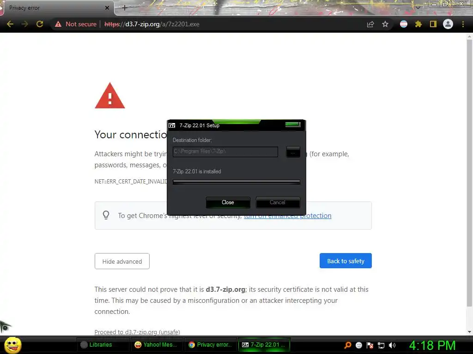
Task: Open the smiley face Start button
Action: [12, 345]
